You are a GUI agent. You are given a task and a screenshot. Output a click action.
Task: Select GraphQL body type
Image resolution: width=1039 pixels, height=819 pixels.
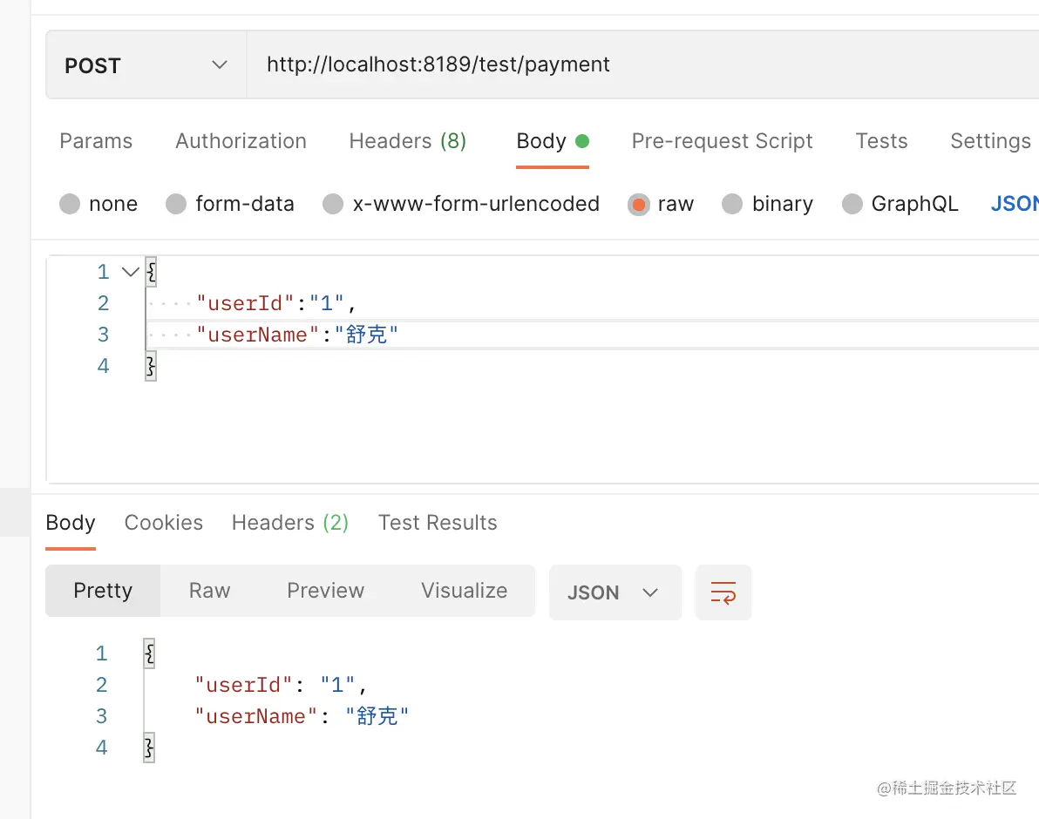pos(900,204)
